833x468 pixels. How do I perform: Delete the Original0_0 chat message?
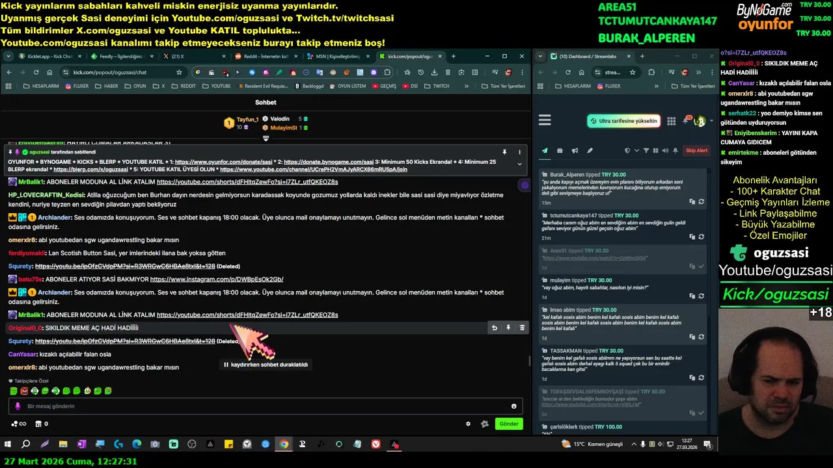[x=522, y=328]
